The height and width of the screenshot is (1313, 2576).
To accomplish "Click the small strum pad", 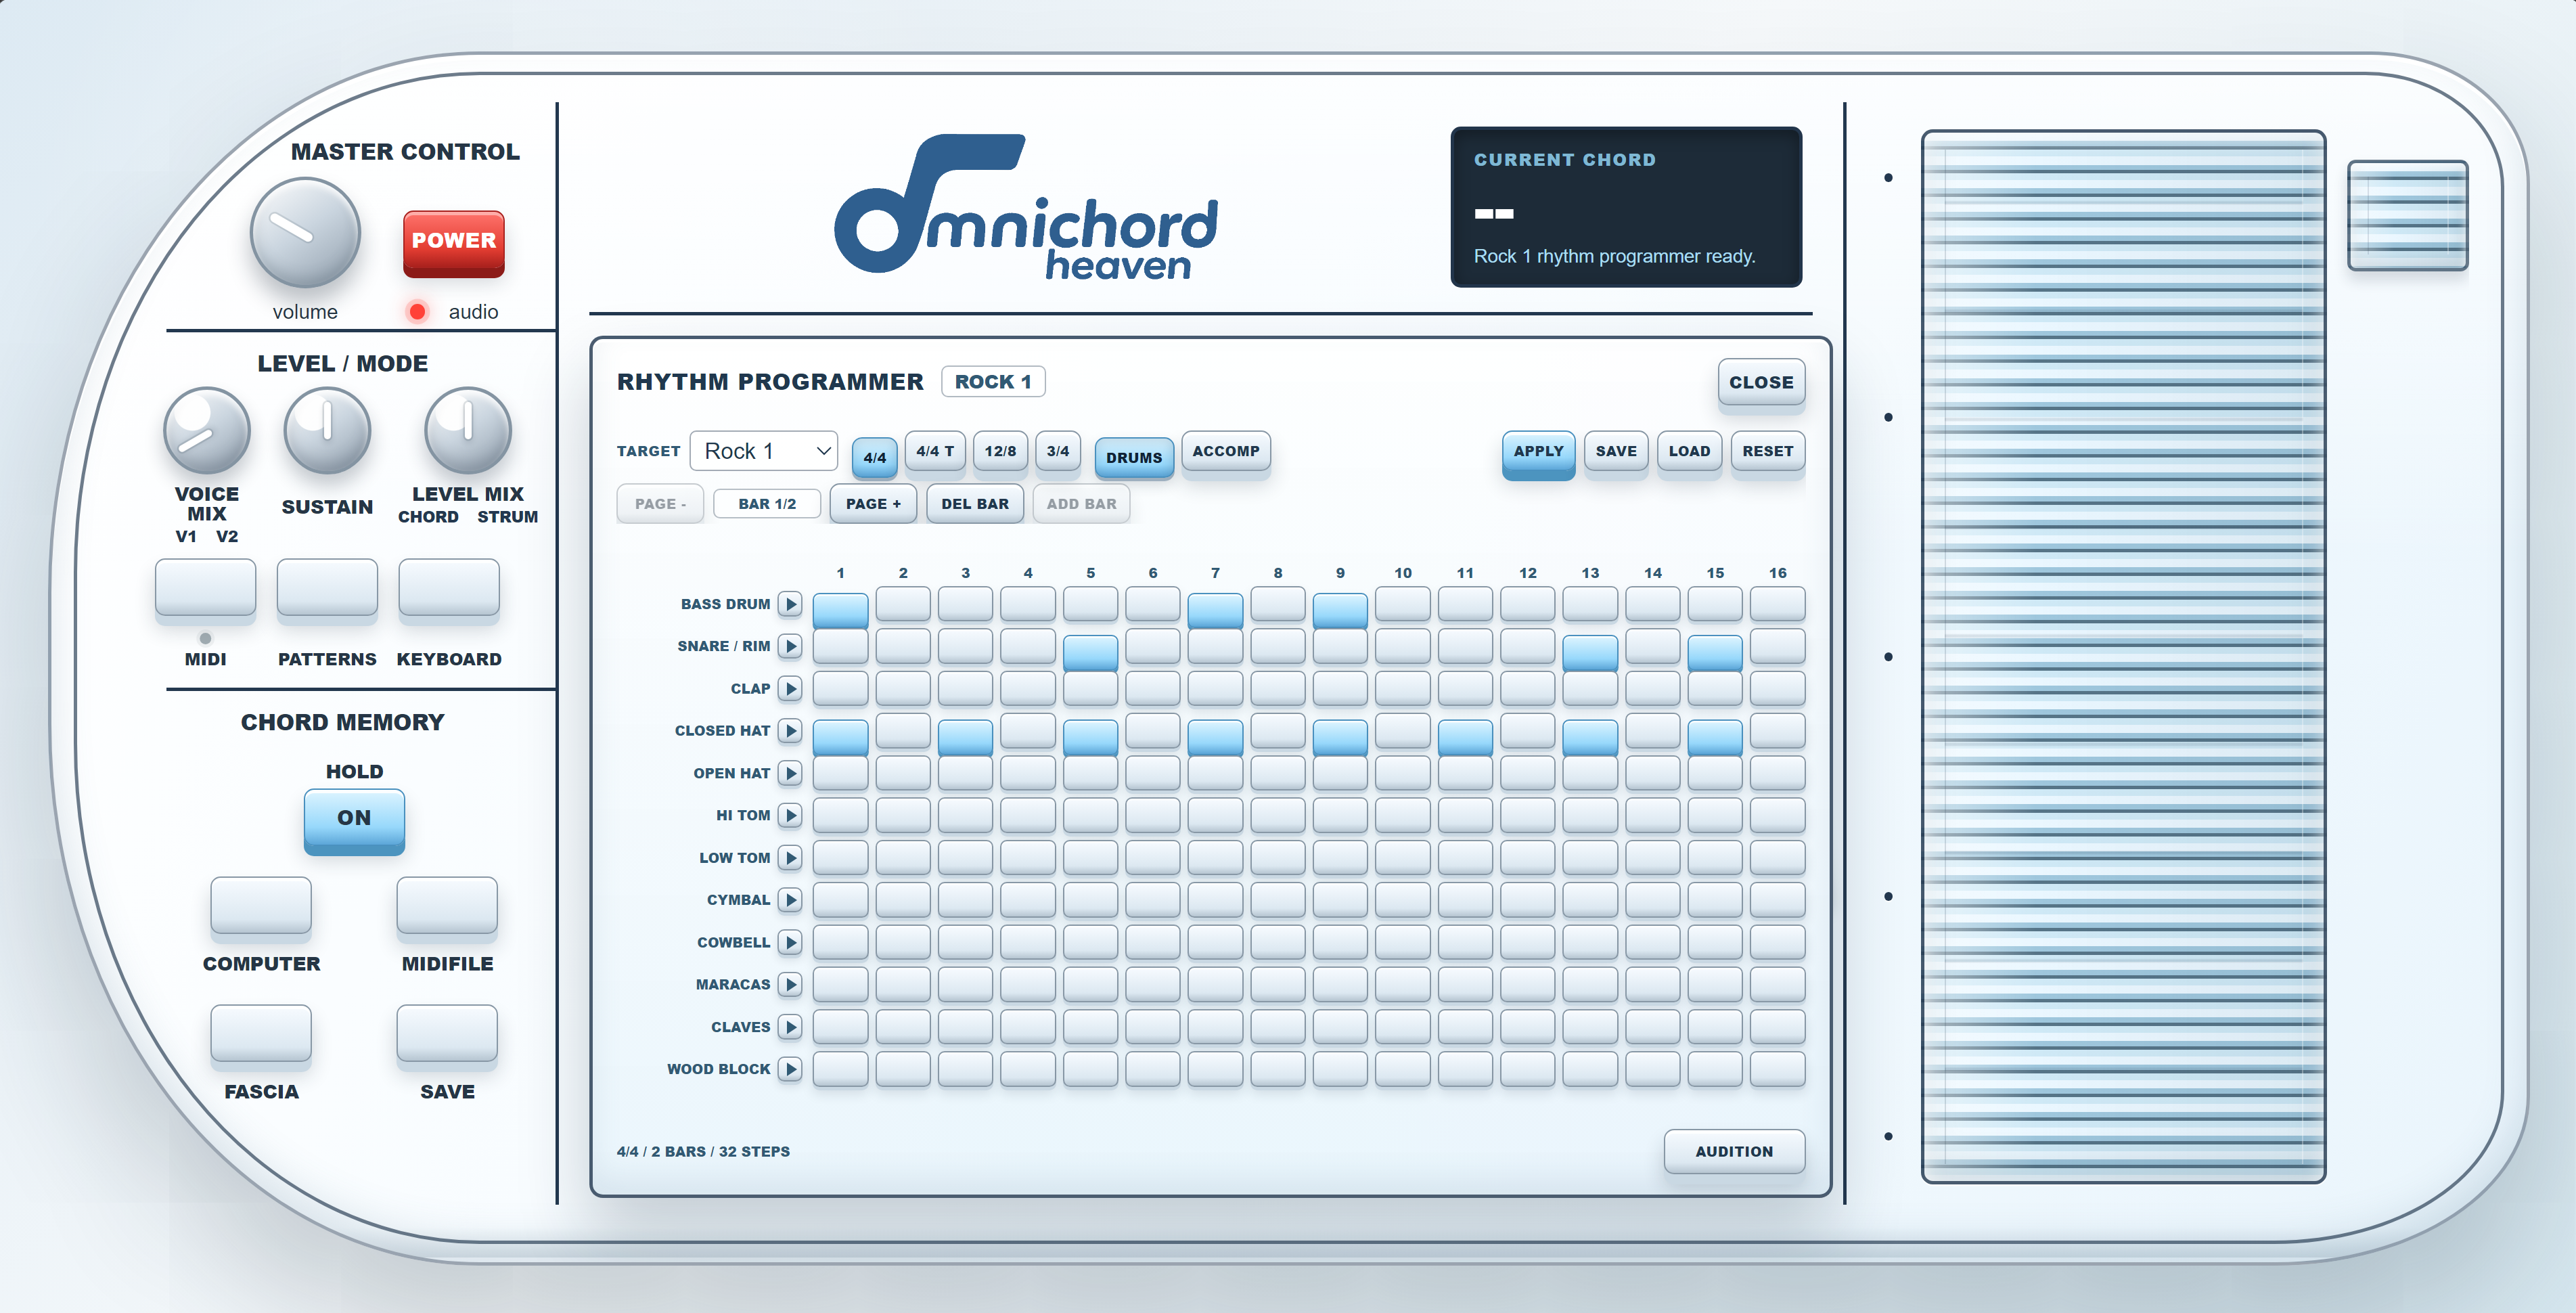I will [x=2407, y=215].
